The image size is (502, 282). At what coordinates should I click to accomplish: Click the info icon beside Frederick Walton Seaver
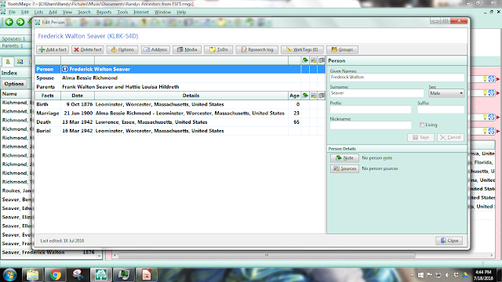[65, 69]
